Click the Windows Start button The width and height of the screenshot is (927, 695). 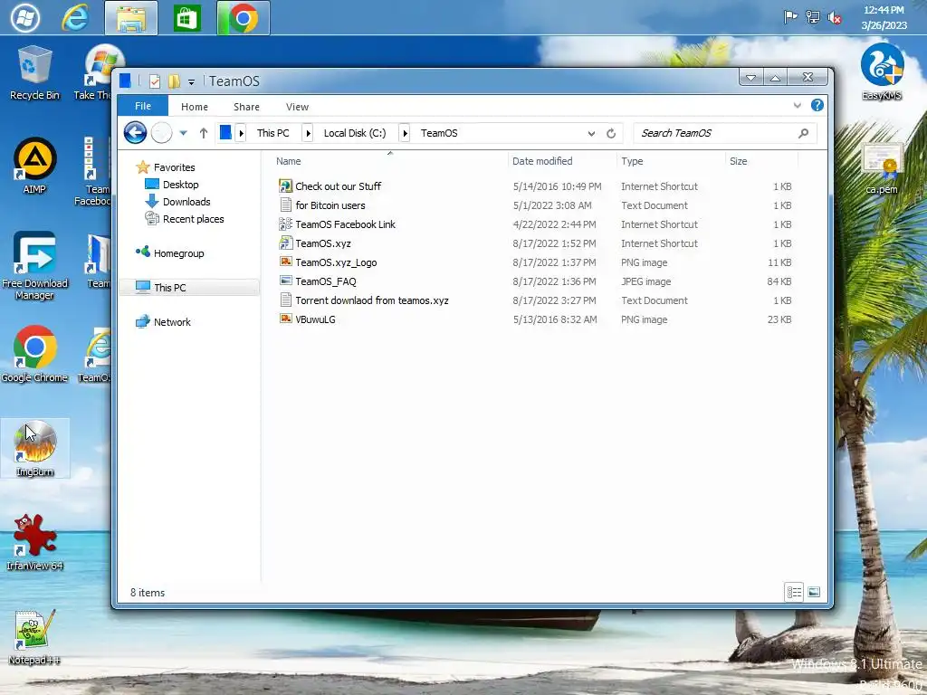click(25, 18)
